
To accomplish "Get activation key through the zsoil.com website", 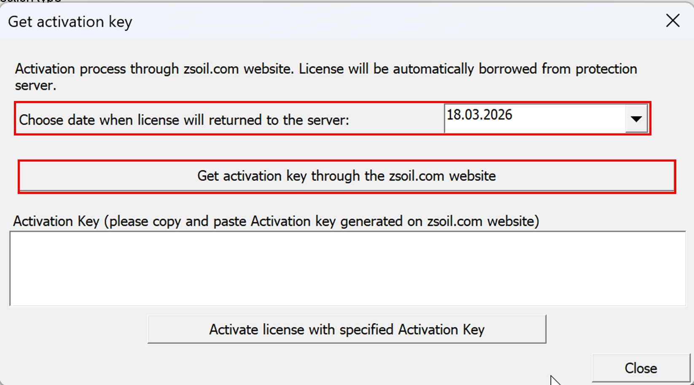I will 346,176.
